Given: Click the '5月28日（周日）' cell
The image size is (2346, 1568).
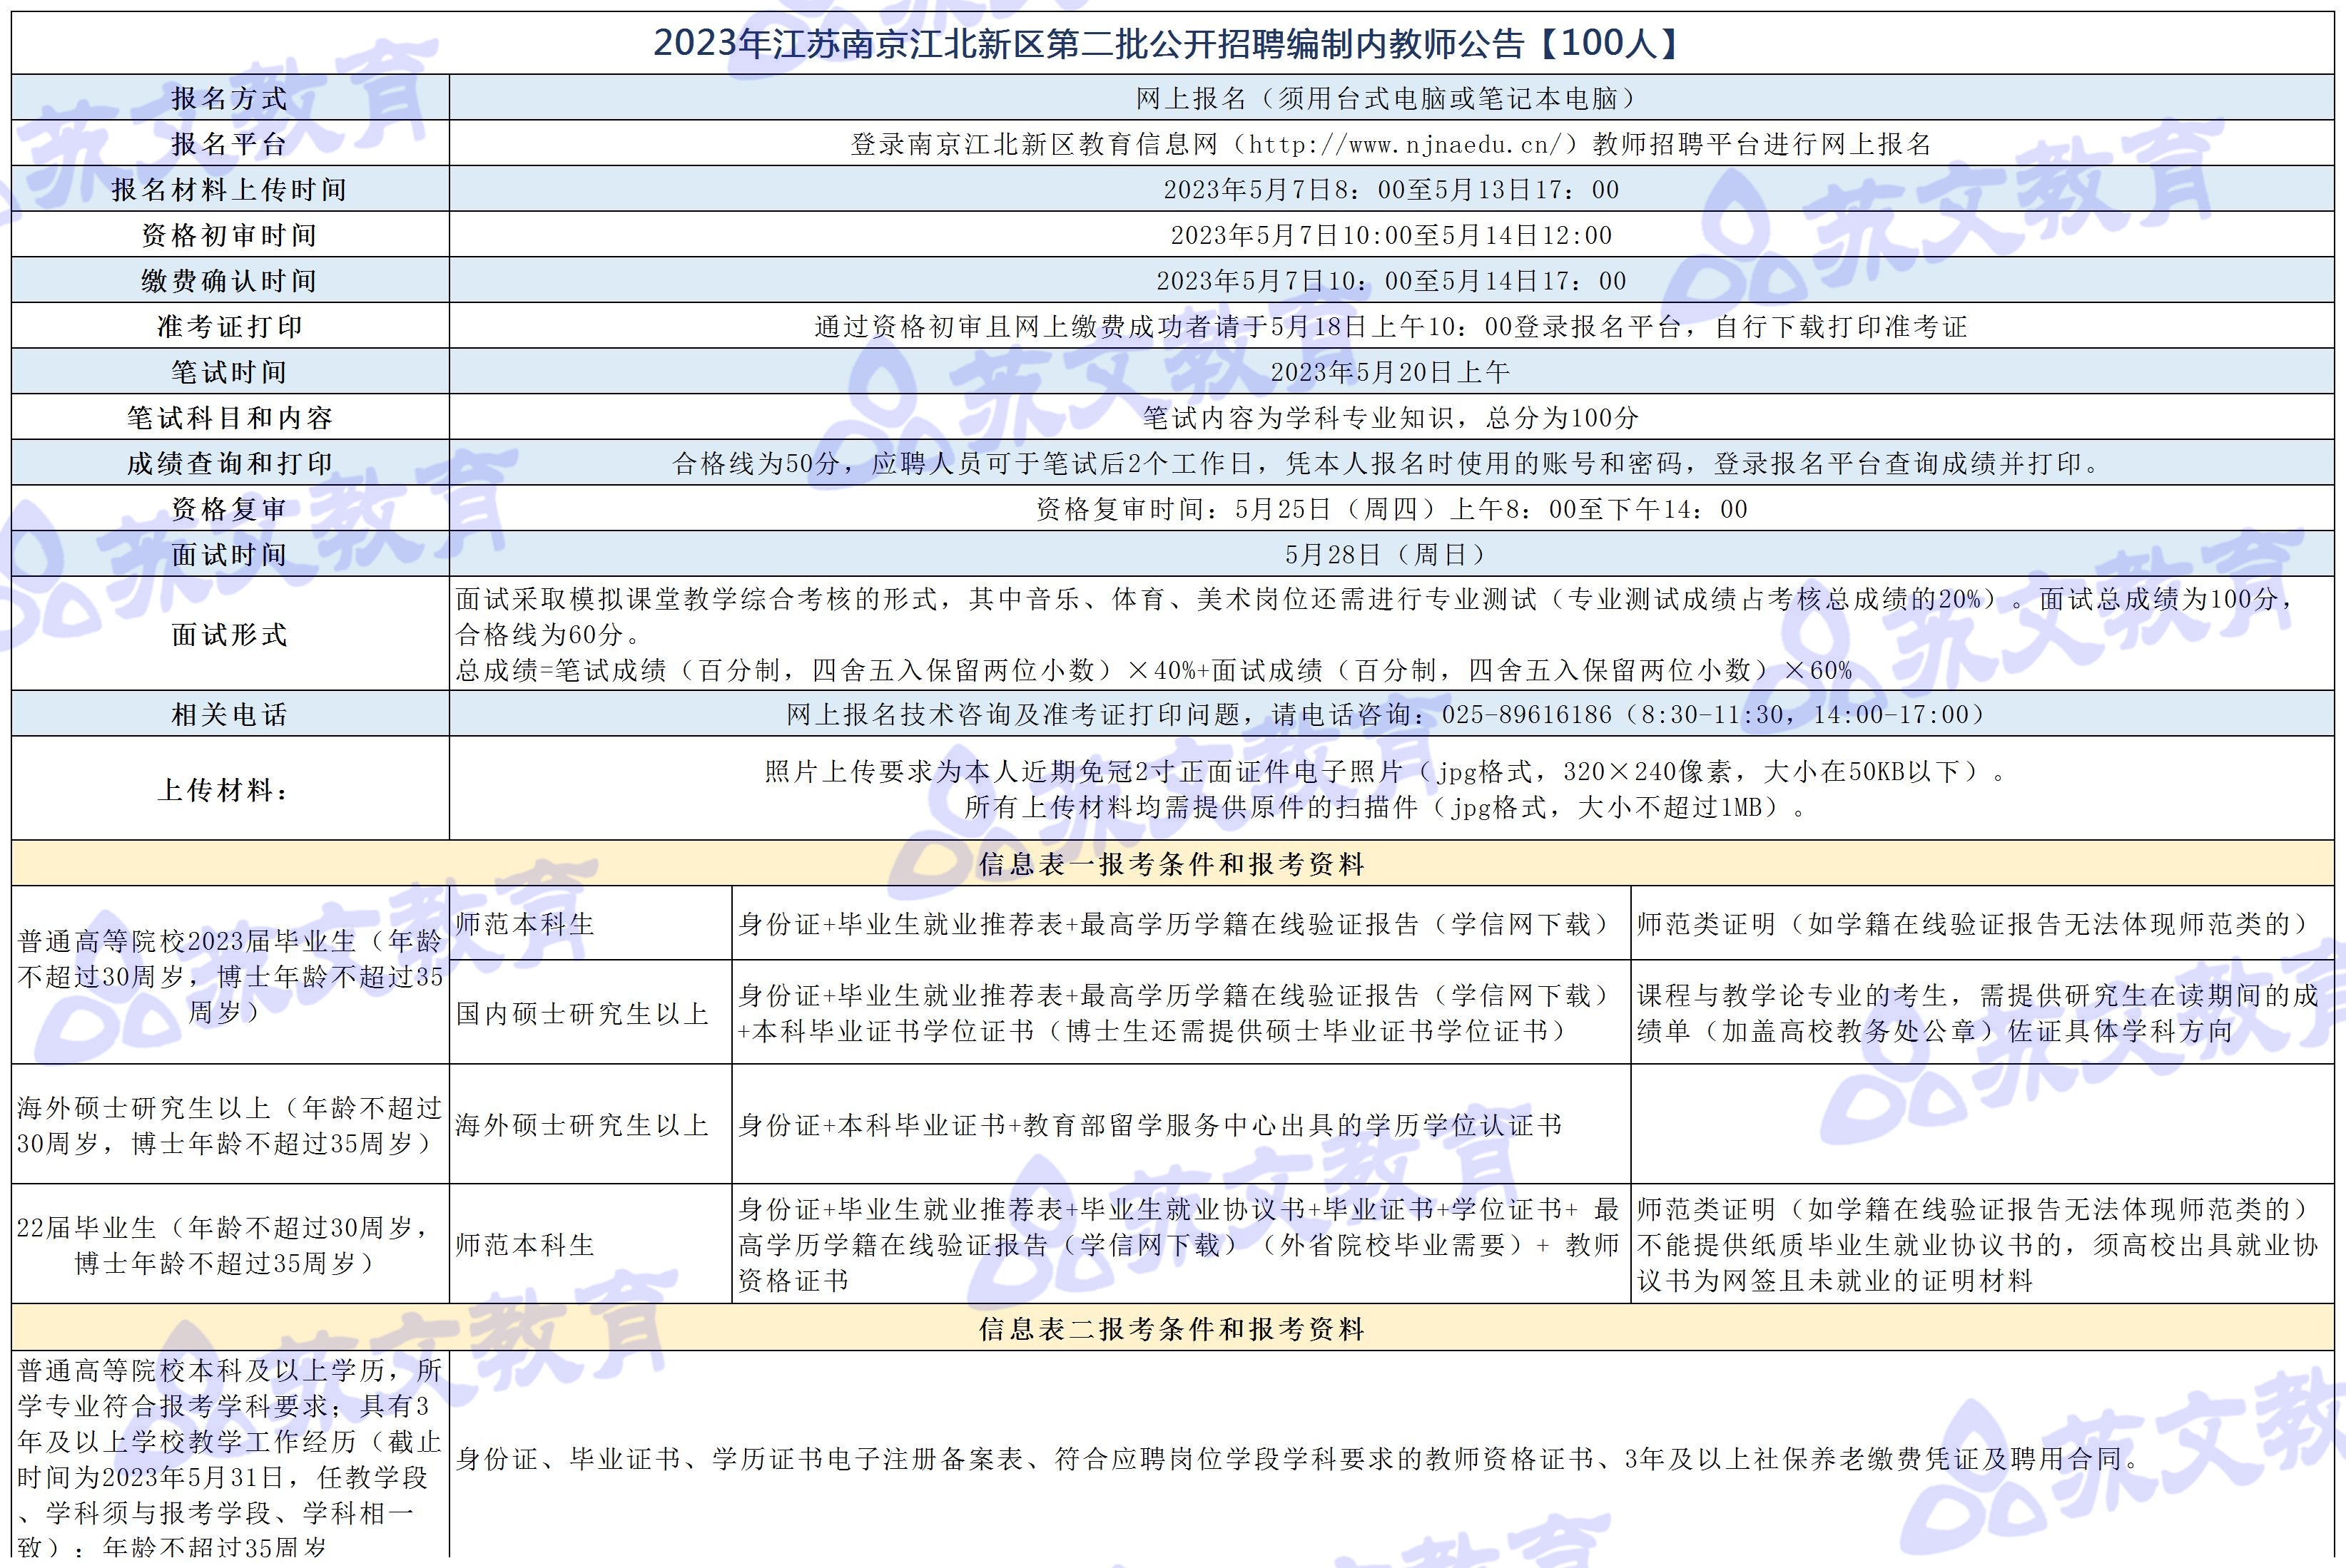Looking at the screenshot, I should [x=1391, y=554].
